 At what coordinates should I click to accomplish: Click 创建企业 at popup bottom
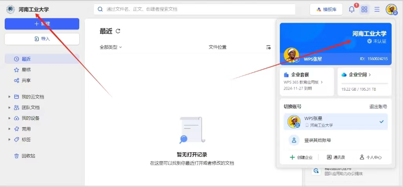pyautogui.click(x=301, y=158)
